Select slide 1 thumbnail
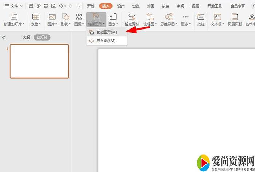The image size is (255, 172). [39, 61]
